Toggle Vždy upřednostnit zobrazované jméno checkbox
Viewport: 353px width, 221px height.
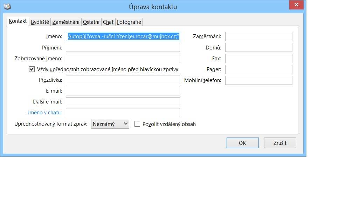(32, 69)
